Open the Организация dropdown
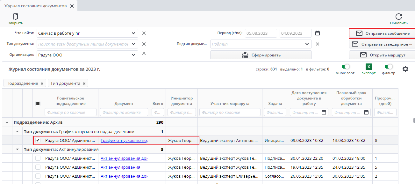This screenshot has width=415, height=184. pyautogui.click(x=133, y=55)
